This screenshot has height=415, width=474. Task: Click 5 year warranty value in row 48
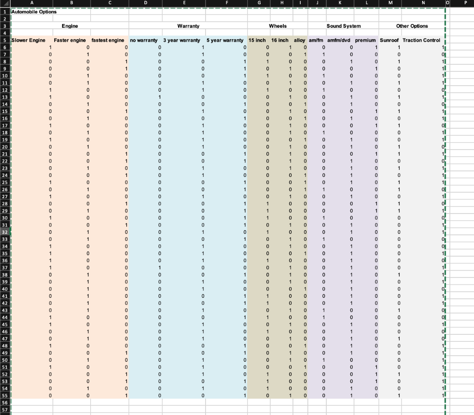point(244,346)
